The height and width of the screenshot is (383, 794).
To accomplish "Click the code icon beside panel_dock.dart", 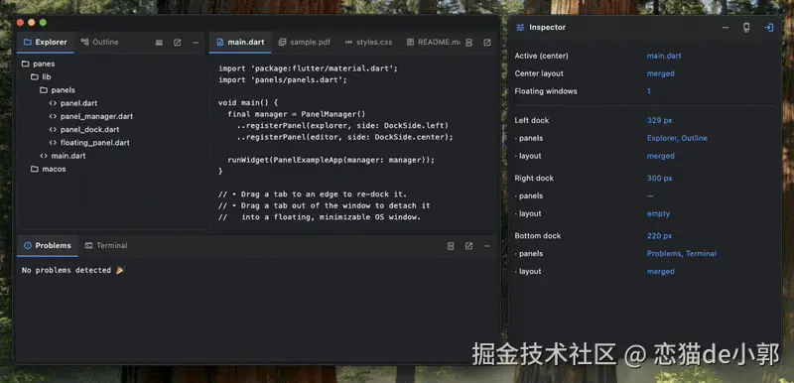I will 53,130.
